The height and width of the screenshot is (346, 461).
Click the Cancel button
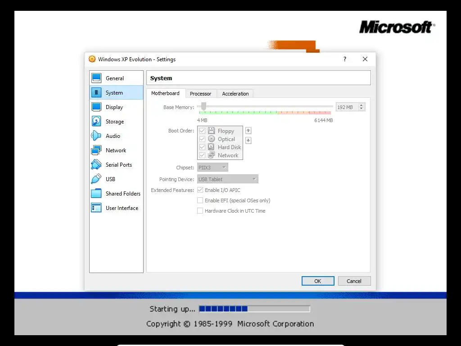coord(354,281)
